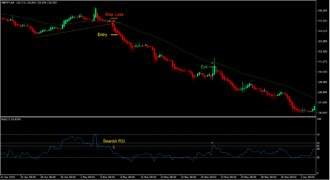
Task: Click the Entry text label
Action: pyautogui.click(x=102, y=35)
